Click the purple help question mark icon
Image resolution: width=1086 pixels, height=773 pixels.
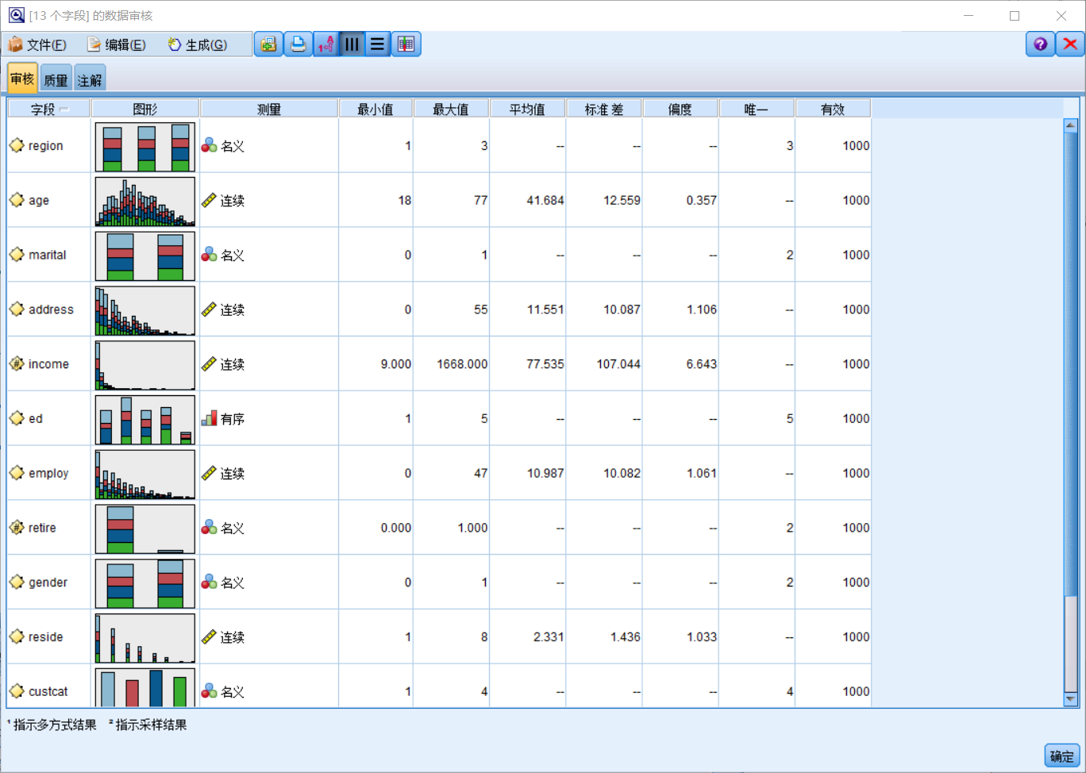coord(1040,44)
